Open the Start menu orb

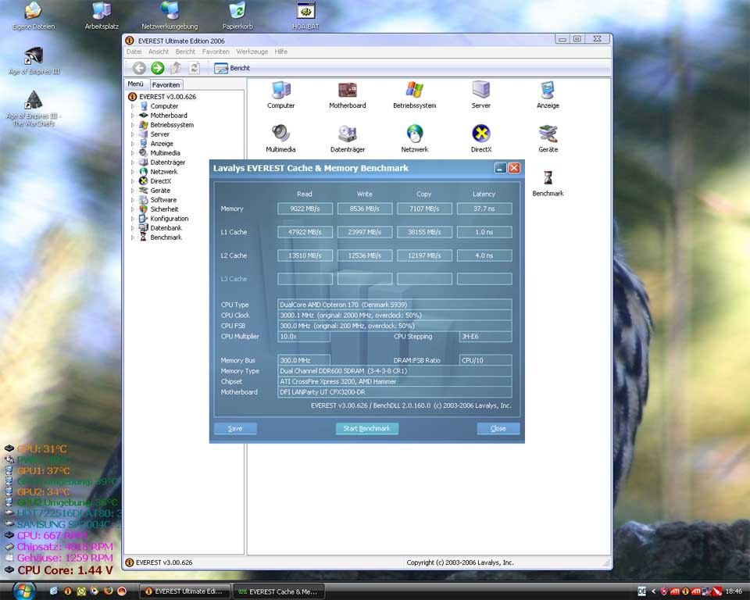pyautogui.click(x=24, y=591)
